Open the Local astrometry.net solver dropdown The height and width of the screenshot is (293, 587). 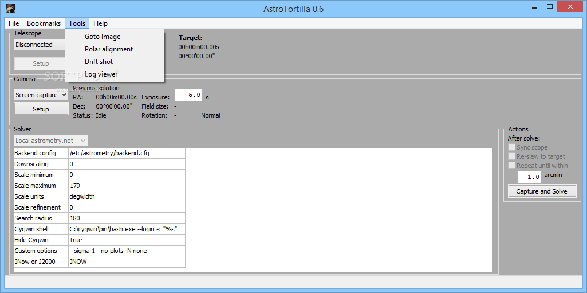click(51, 141)
